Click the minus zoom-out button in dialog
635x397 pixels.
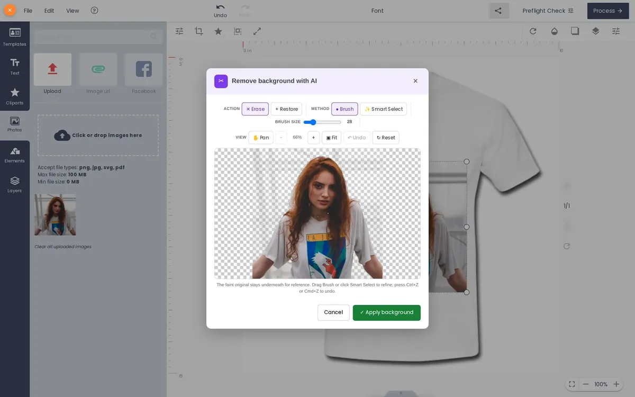[281, 138]
